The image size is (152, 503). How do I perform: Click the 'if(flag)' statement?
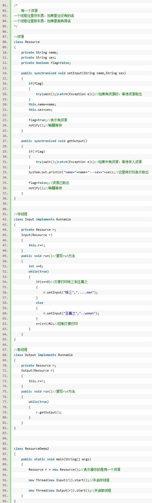pos(36,83)
